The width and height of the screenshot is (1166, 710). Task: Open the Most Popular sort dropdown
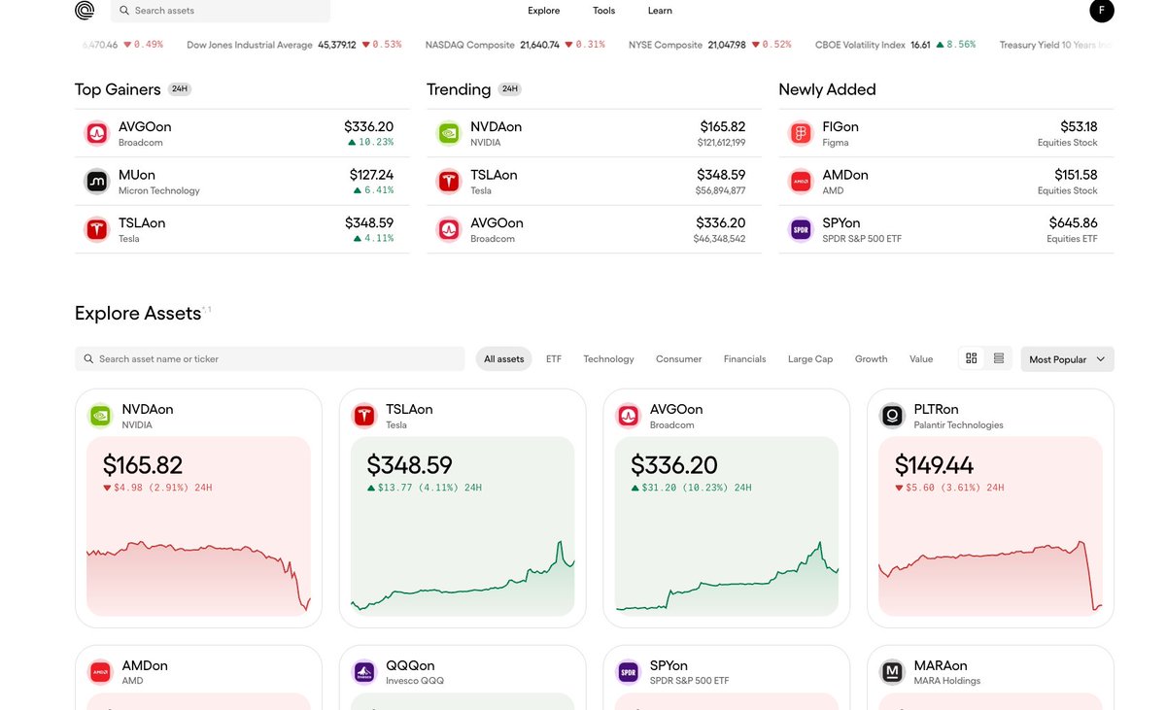tap(1067, 359)
